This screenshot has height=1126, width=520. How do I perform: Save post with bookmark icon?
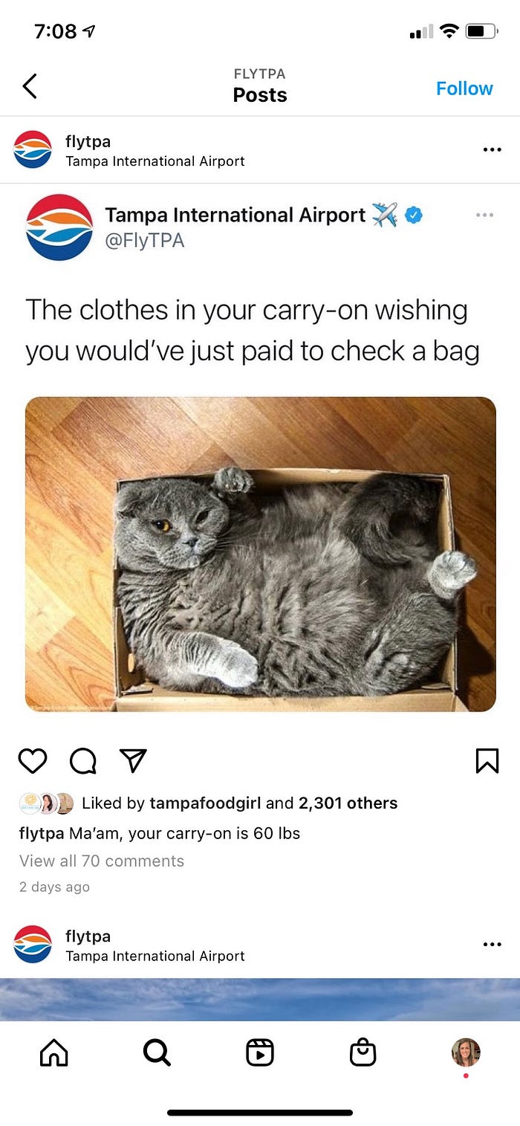tap(487, 760)
